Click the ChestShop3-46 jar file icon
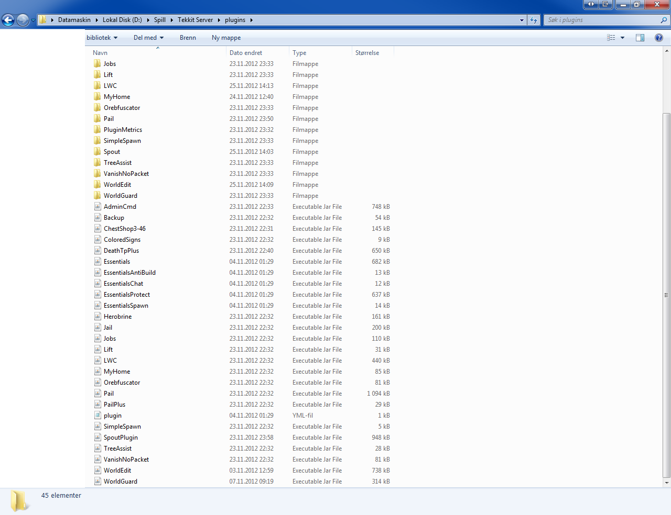 point(98,228)
